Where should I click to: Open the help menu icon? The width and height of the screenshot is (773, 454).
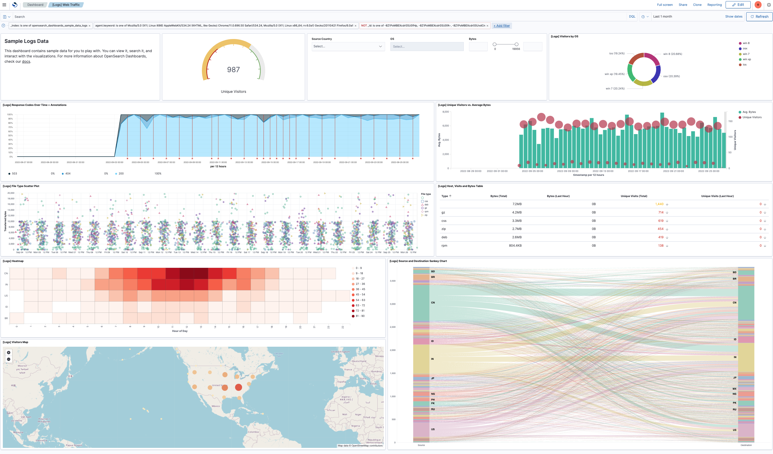coord(769,4)
